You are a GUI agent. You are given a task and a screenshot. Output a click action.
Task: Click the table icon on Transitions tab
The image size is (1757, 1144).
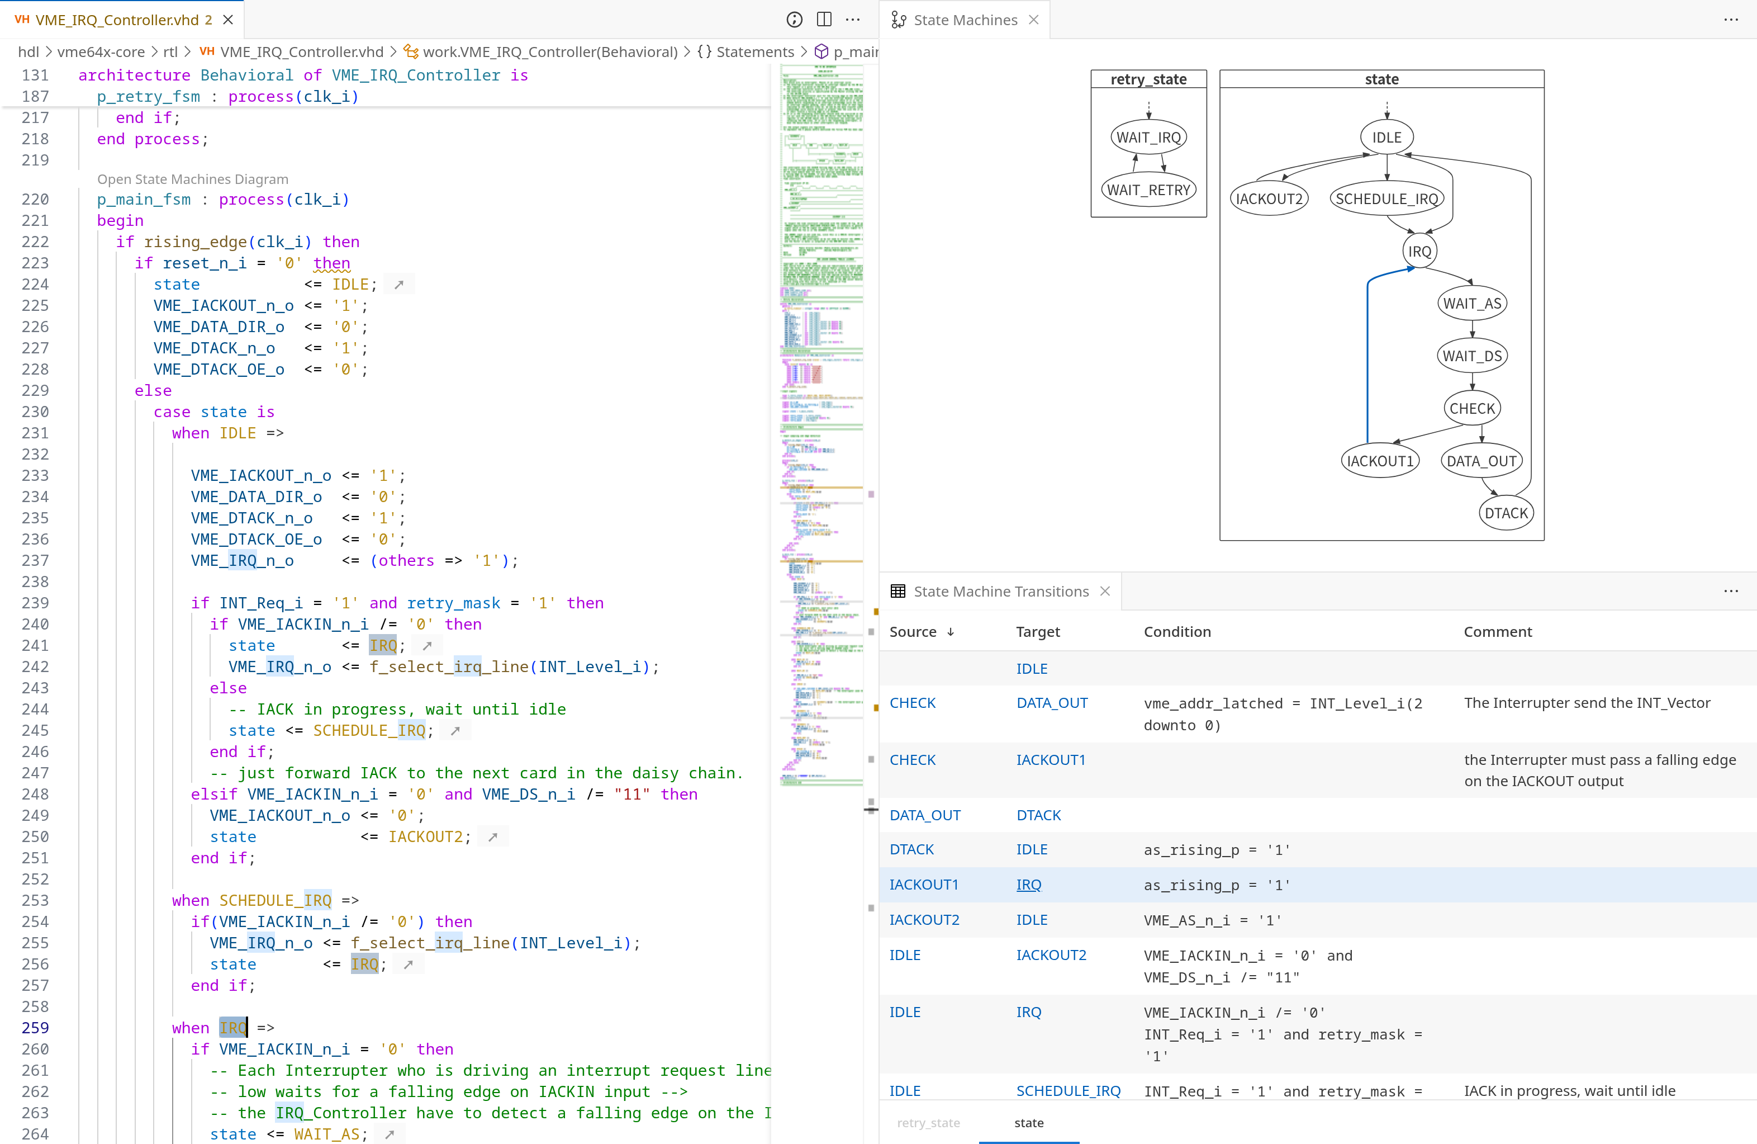898,591
